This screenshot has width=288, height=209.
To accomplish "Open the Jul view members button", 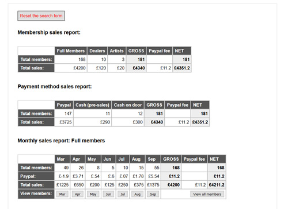I will (123, 194).
